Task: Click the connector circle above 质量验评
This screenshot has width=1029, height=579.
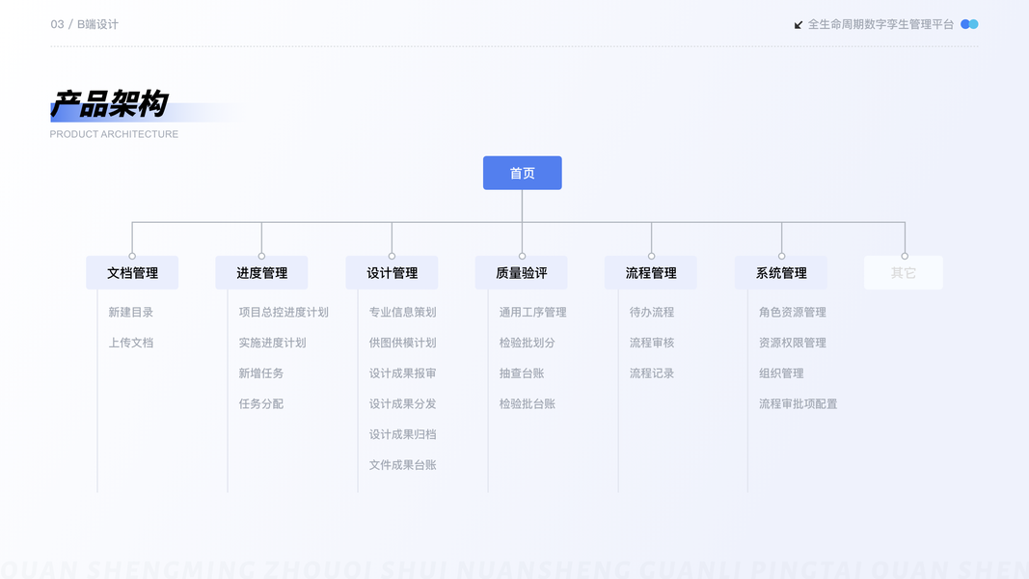Action: point(522,256)
